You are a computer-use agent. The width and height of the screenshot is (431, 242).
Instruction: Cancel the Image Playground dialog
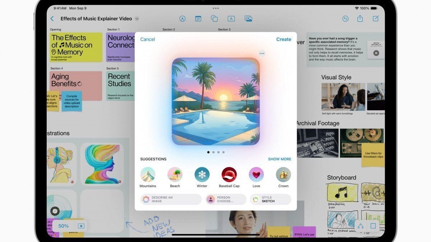point(147,39)
